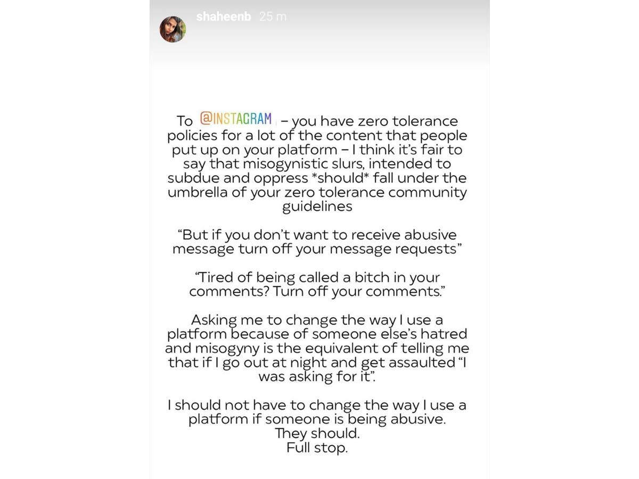The height and width of the screenshot is (479, 639).
Task: Tap the line starting "Asking me to change"
Action: pyautogui.click(x=317, y=320)
